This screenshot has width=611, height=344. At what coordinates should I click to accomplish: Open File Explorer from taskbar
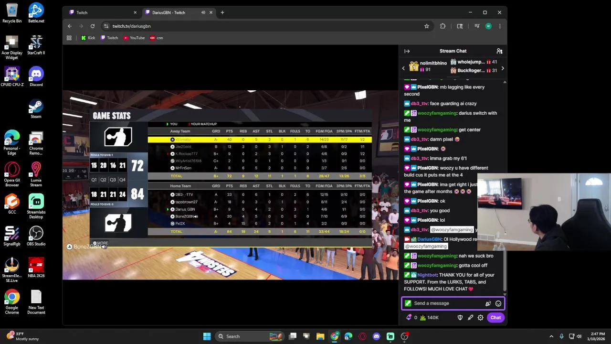point(320,336)
